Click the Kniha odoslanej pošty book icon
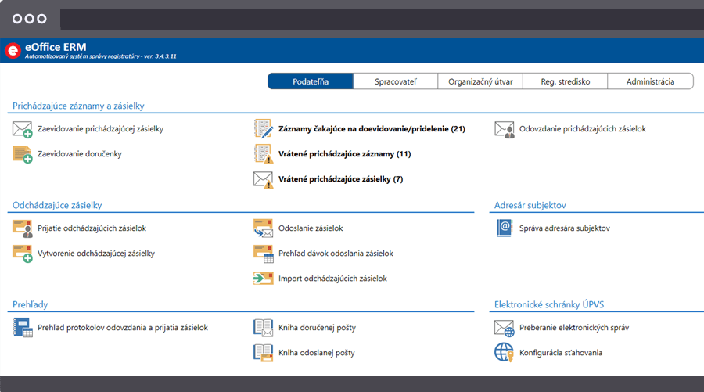Screen dimensions: 704x392 pyautogui.click(x=263, y=352)
